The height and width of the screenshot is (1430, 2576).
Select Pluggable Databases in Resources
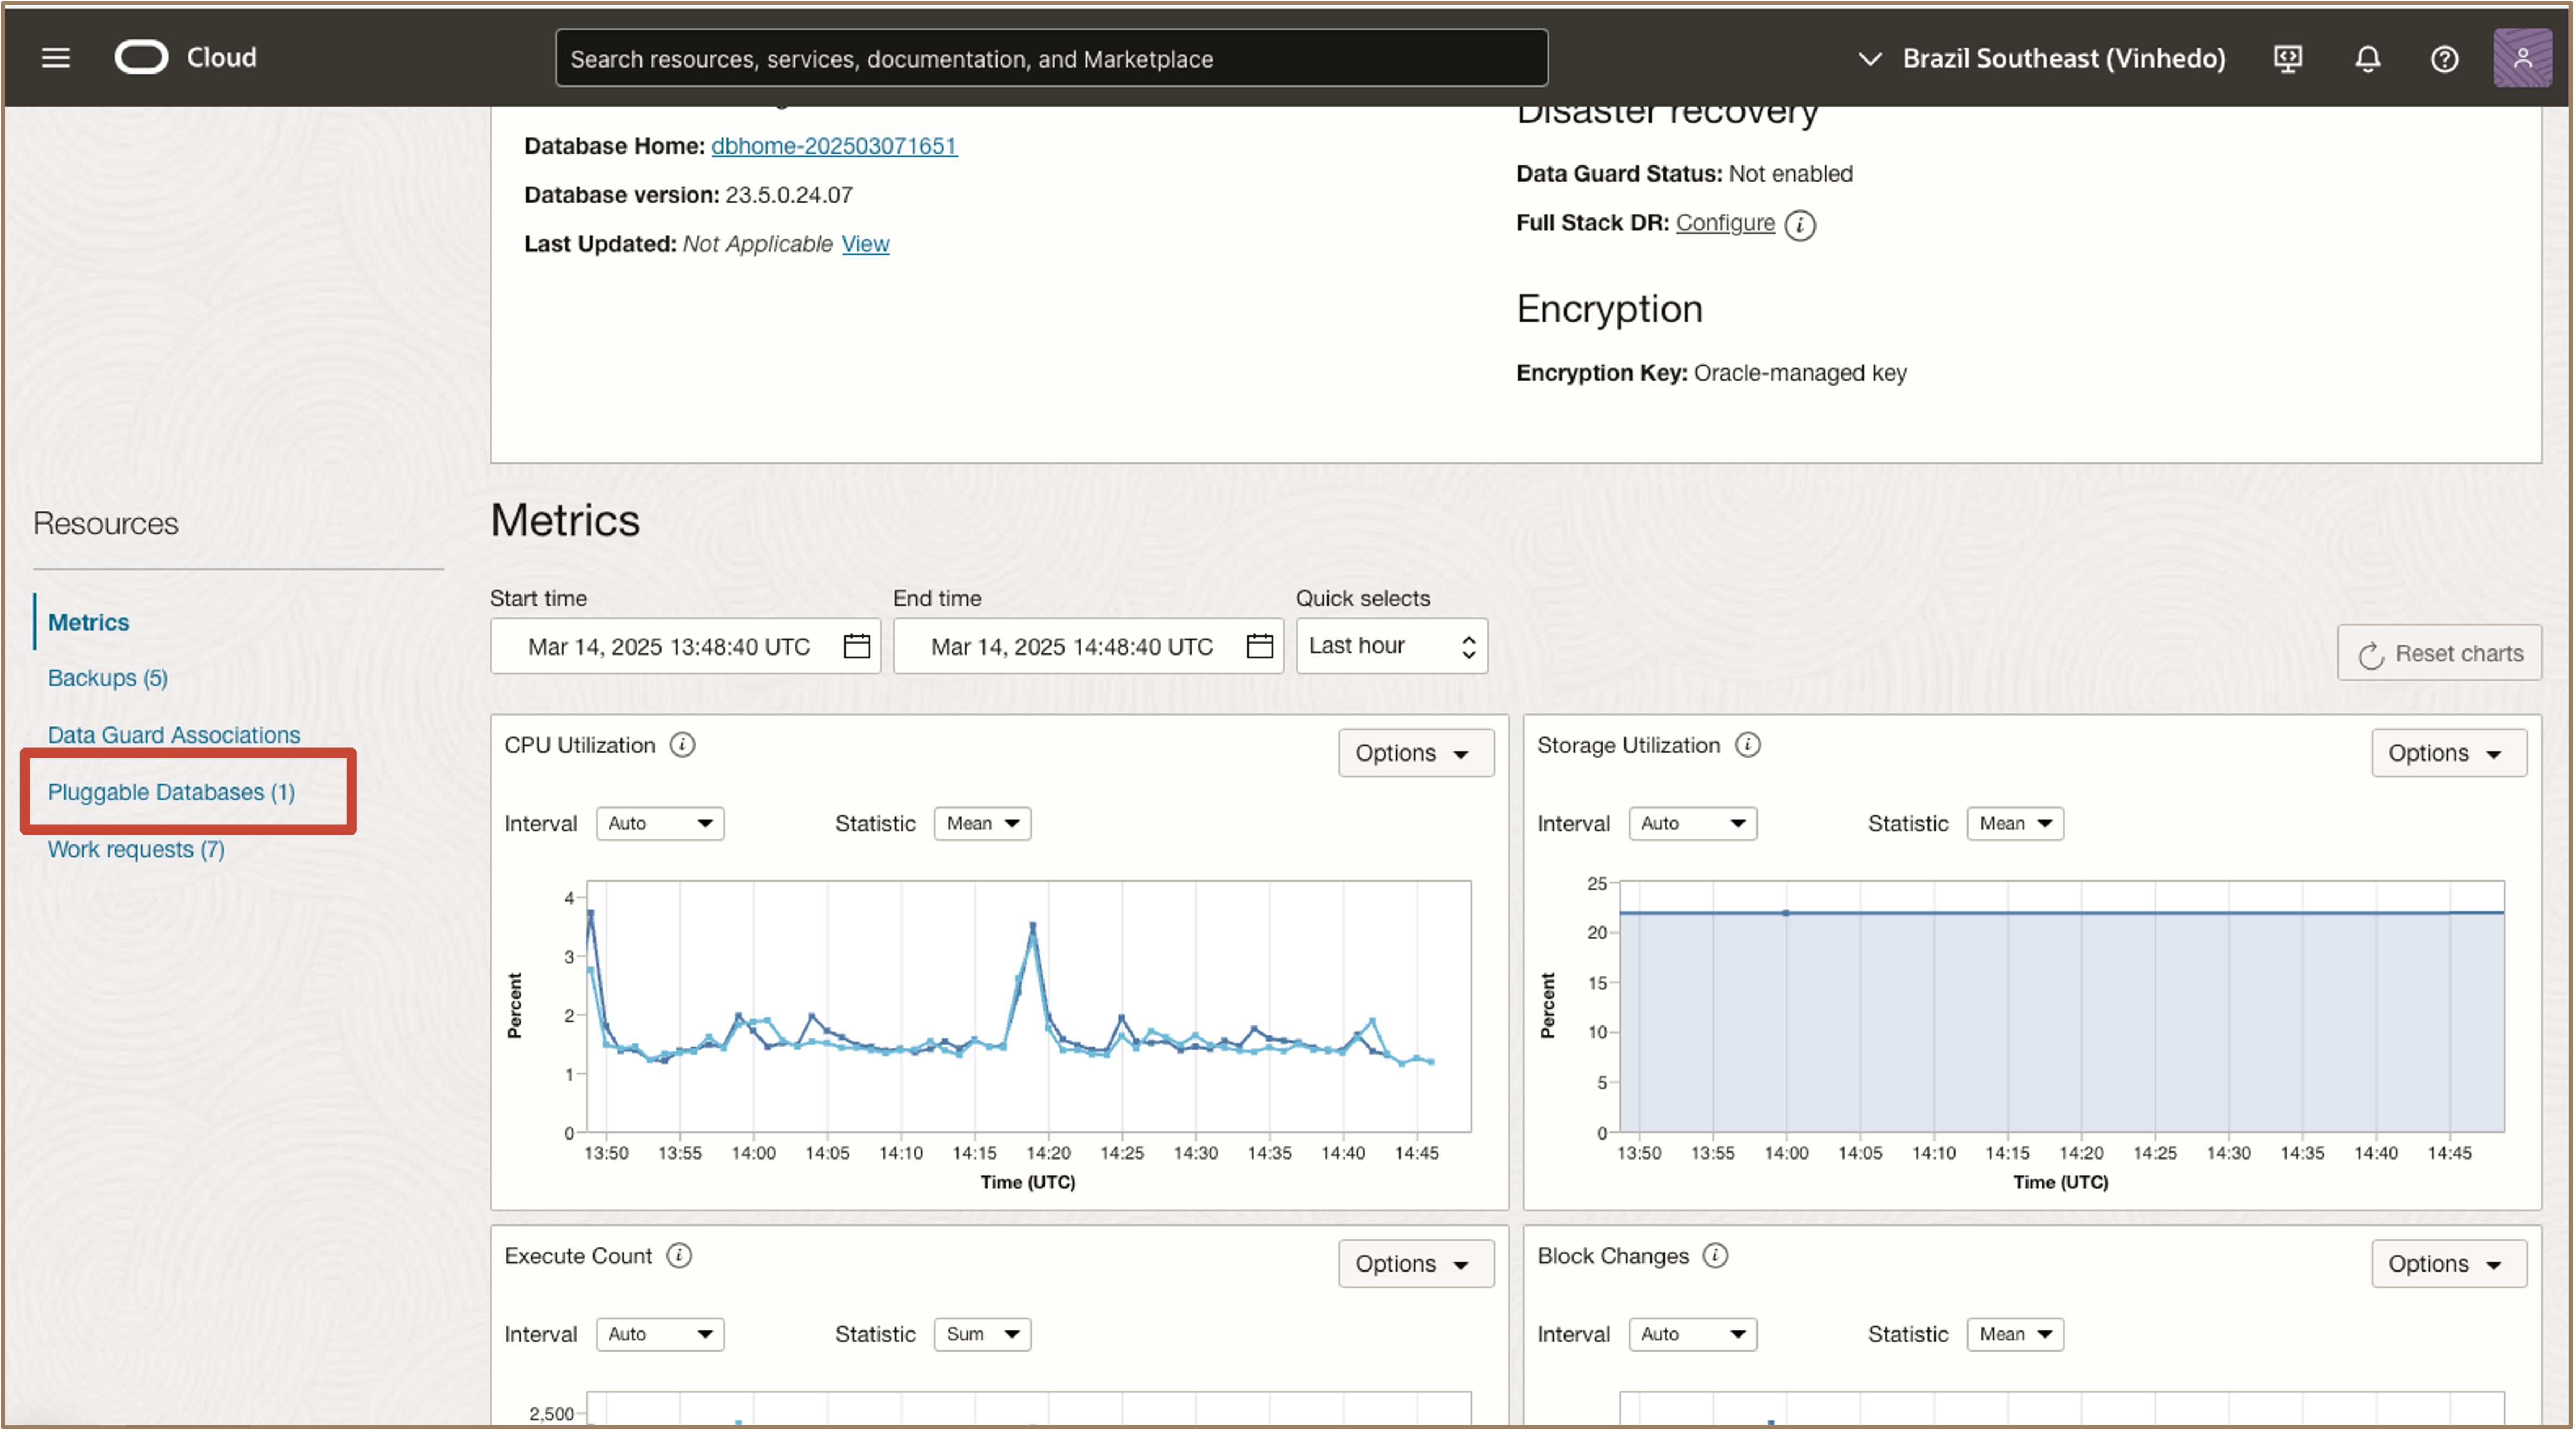tap(171, 792)
